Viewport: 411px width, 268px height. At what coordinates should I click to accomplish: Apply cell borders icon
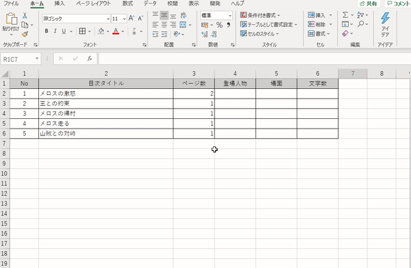pyautogui.click(x=82, y=31)
